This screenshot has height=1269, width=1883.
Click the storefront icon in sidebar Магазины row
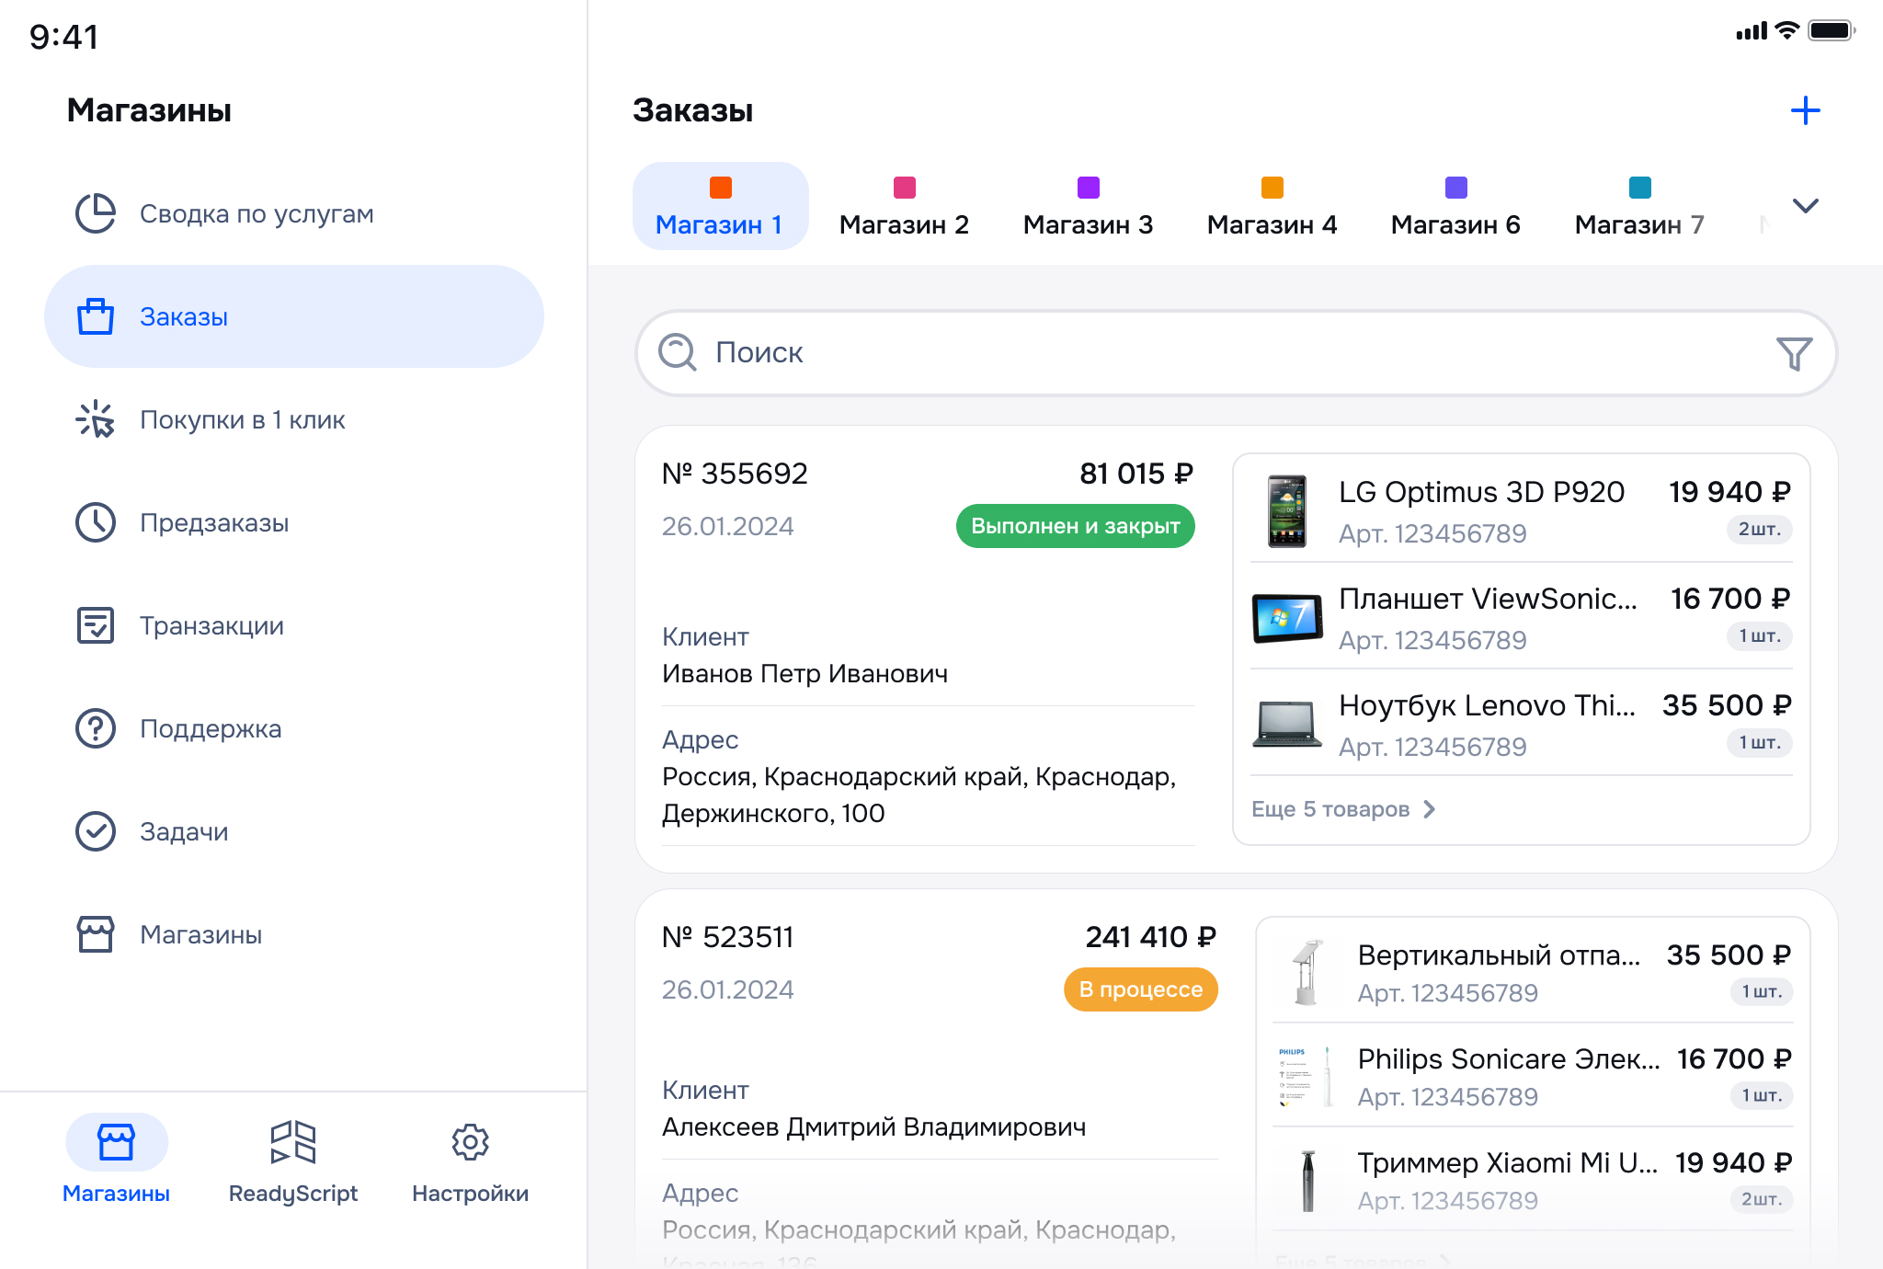(x=96, y=934)
